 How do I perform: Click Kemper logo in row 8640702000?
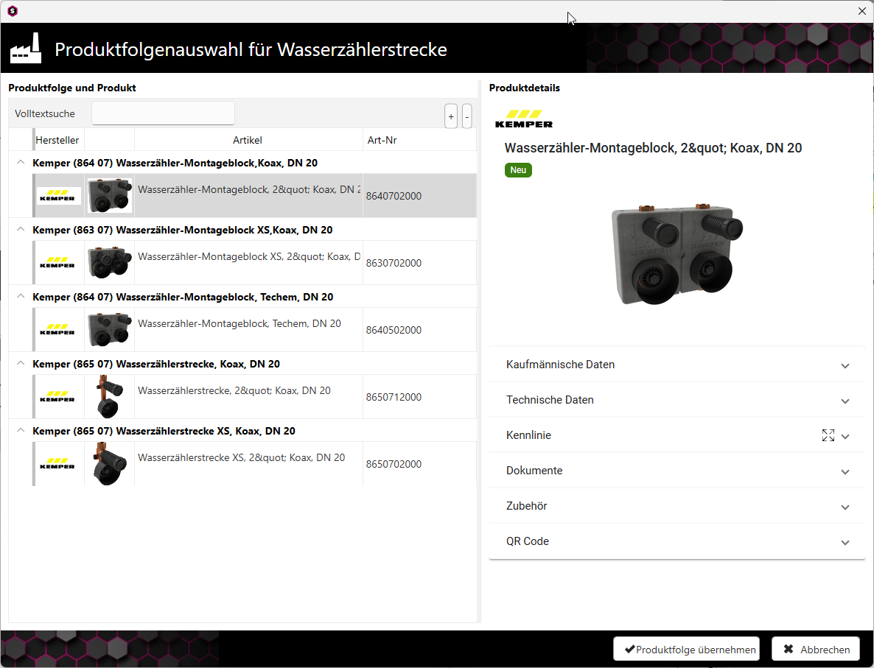[58, 196]
